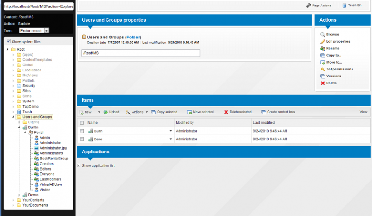Viewport: 372px width, 216px height.
Task: Open the Explore mode tree dropdown
Action: click(47, 31)
